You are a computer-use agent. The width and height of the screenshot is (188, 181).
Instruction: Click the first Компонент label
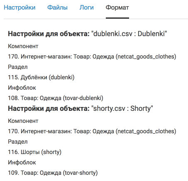point(23,46)
